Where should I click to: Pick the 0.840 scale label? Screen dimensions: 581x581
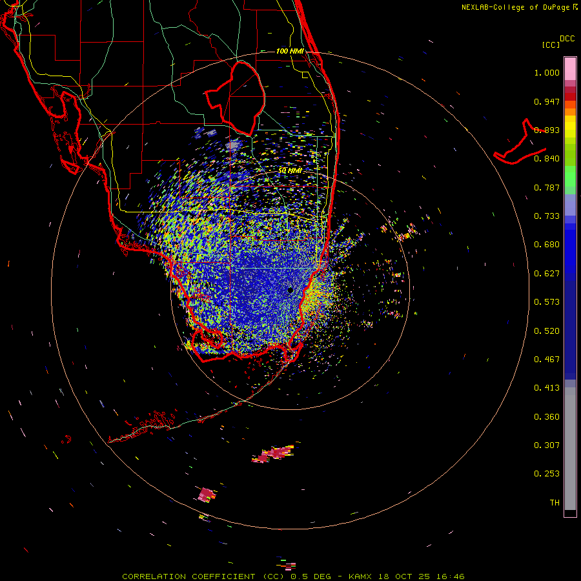click(547, 159)
